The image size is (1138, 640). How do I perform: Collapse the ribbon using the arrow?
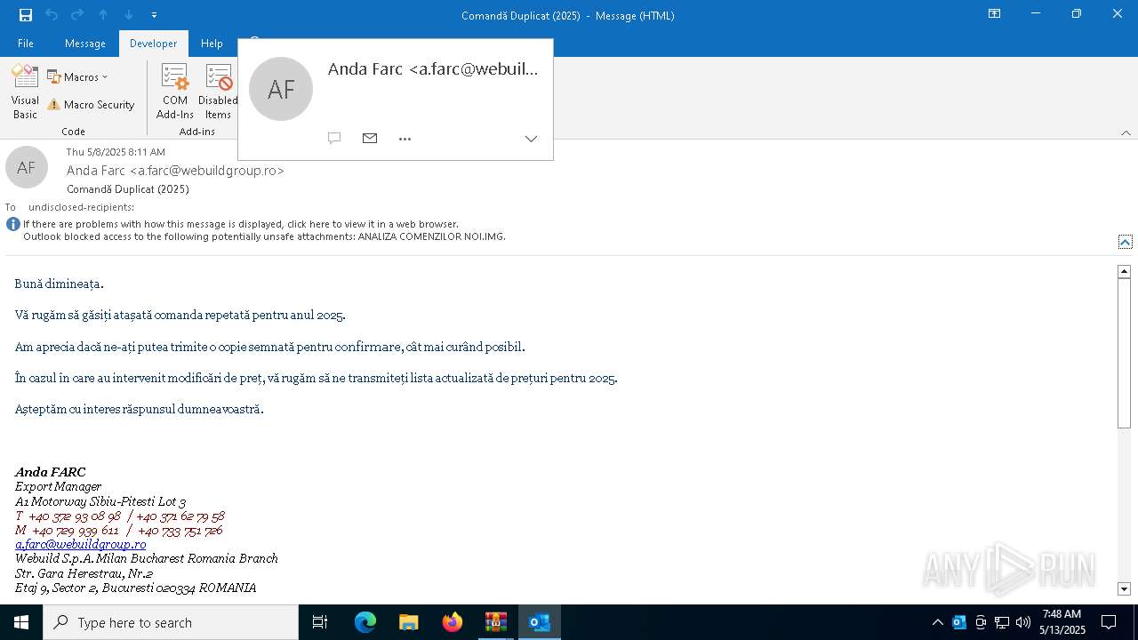tap(1126, 133)
